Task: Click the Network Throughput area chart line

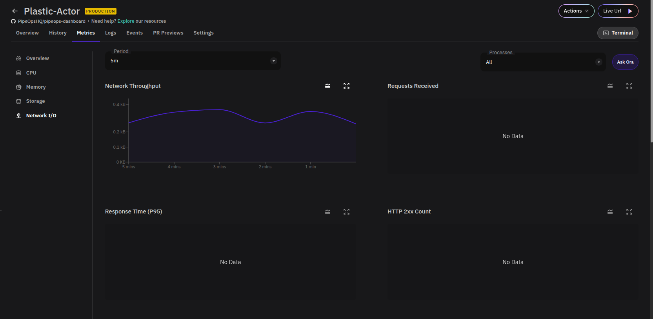Action: tap(242, 116)
